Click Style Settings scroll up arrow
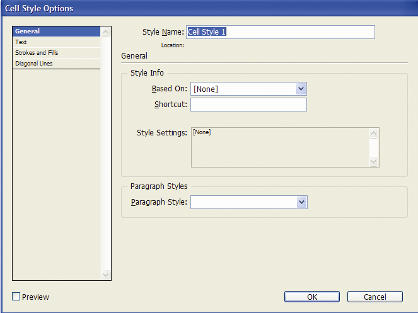Viewport: 418px width, 313px height. pos(373,133)
